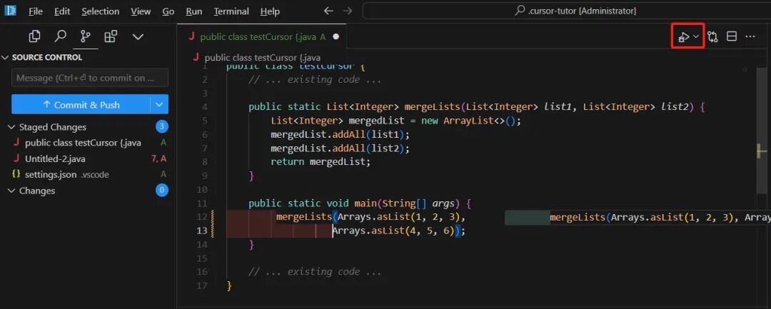Image resolution: width=771 pixels, height=309 pixels.
Task: Open the run options dropdown arrow
Action: click(696, 36)
